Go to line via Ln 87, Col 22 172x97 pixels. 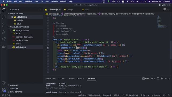coord(89,95)
